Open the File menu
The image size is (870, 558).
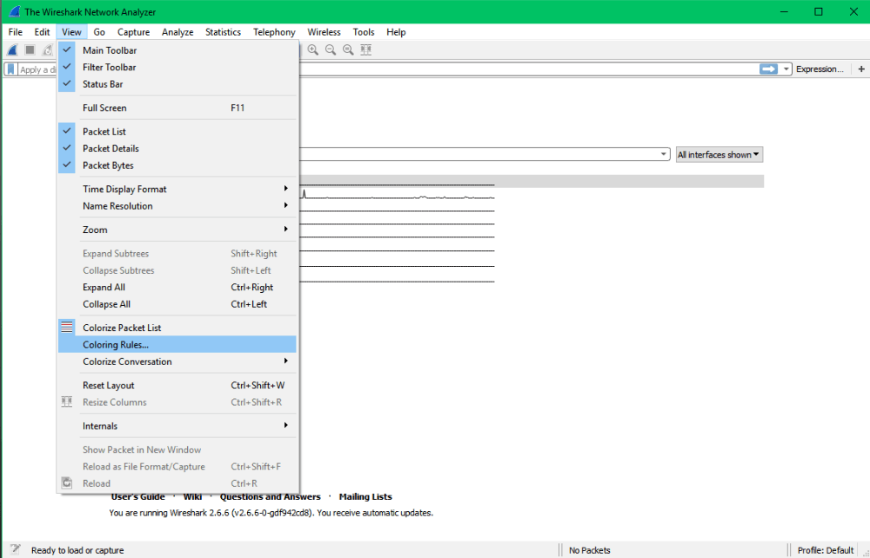coord(16,32)
